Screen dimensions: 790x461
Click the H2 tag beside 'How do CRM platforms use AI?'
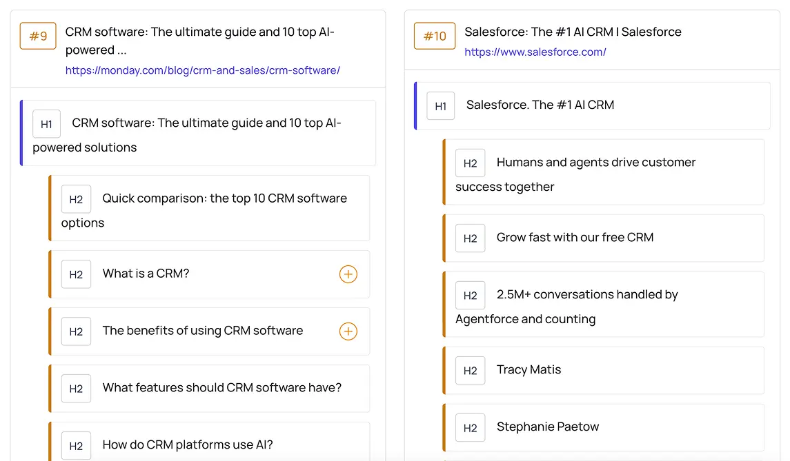point(76,445)
